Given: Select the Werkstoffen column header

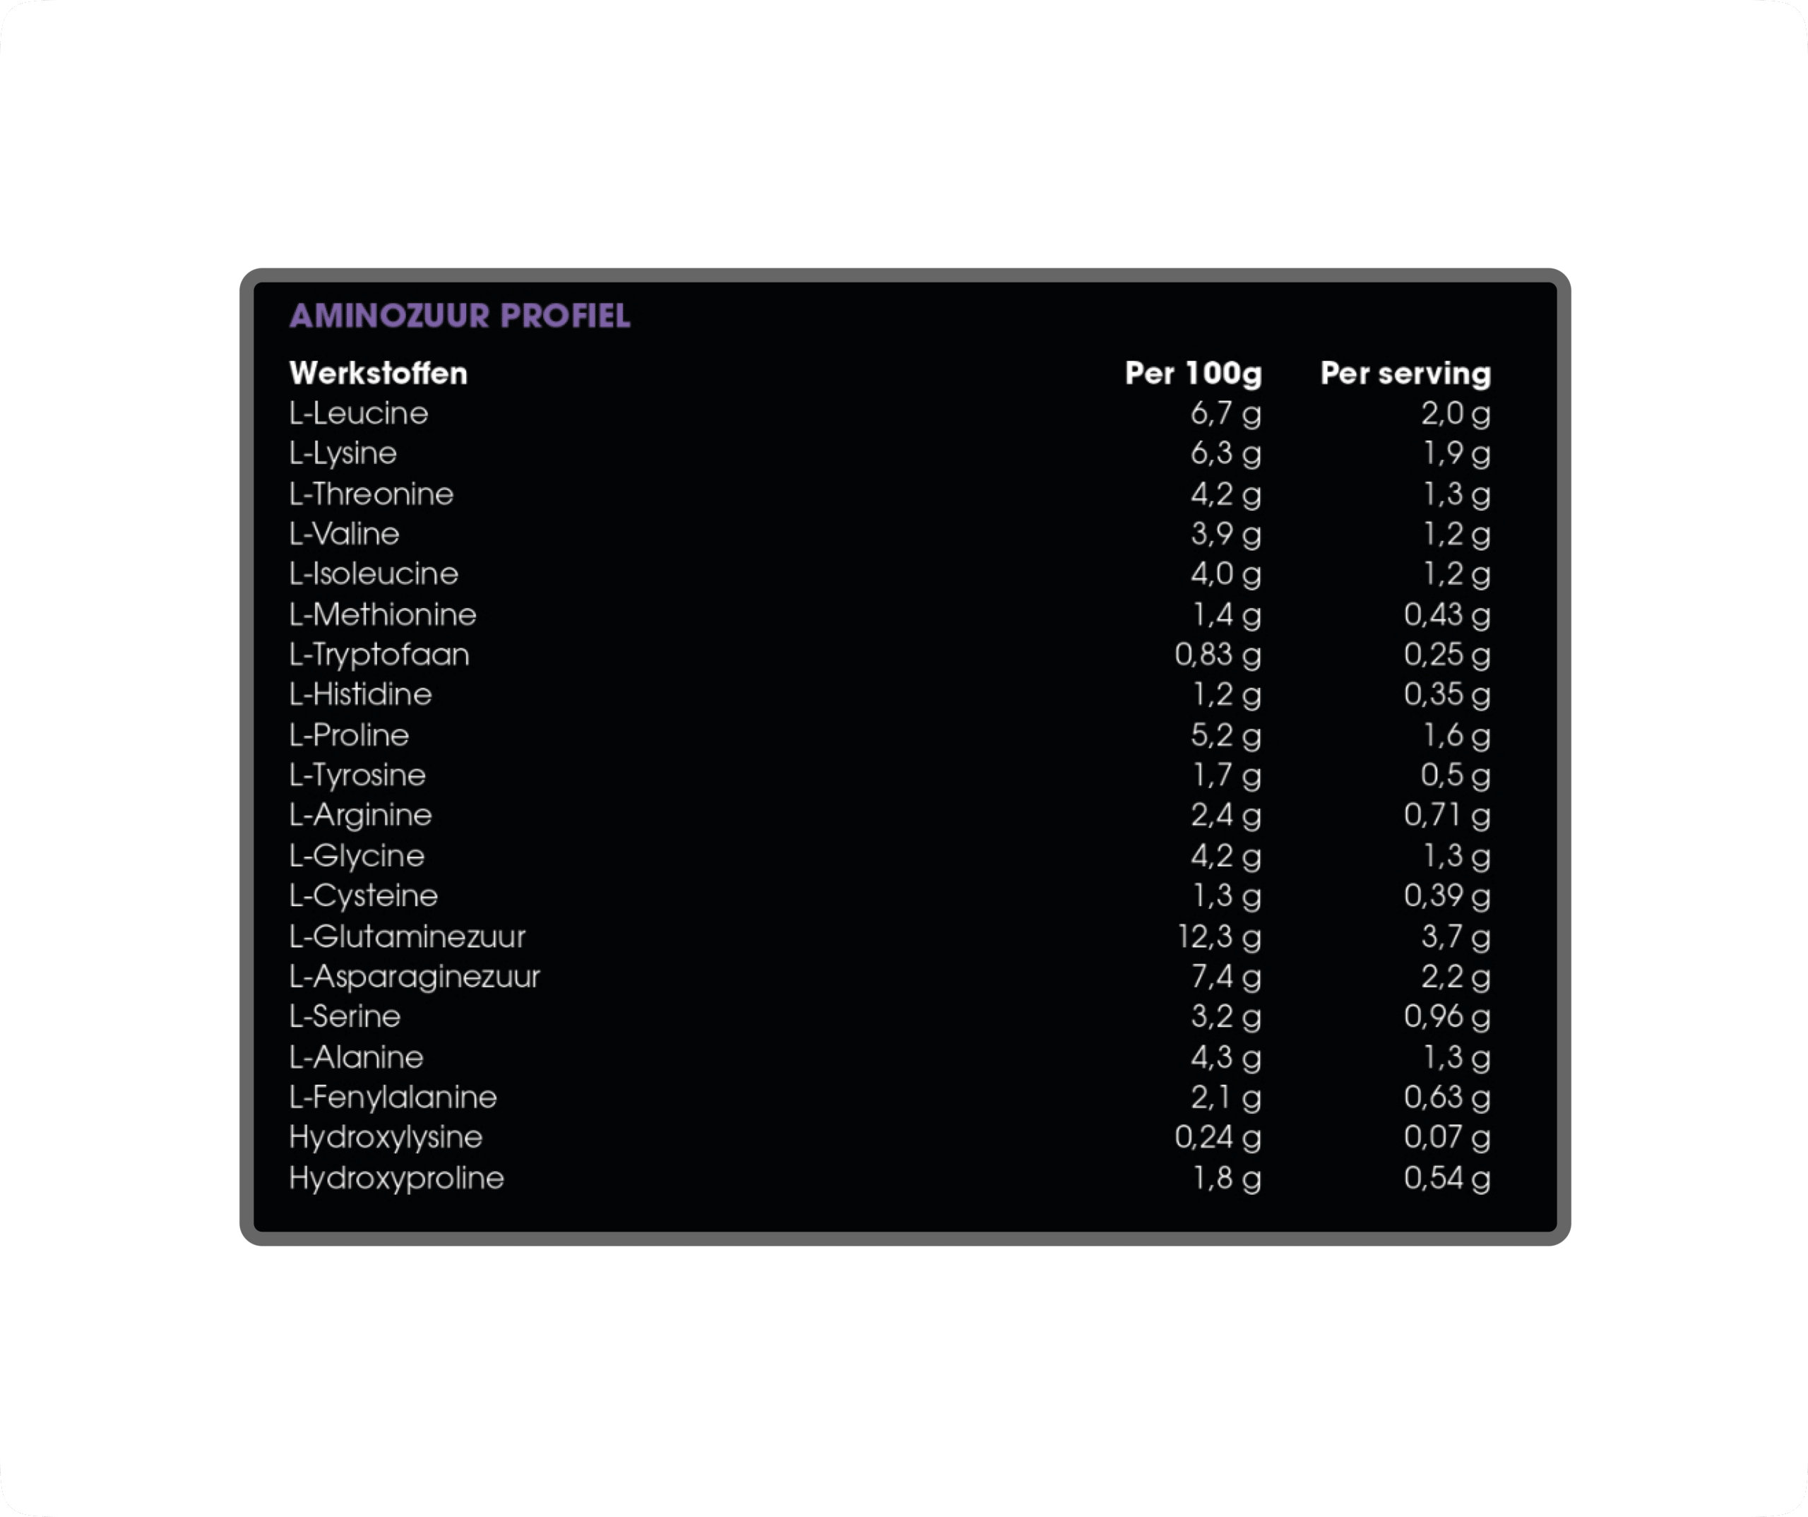Looking at the screenshot, I should coord(379,373).
